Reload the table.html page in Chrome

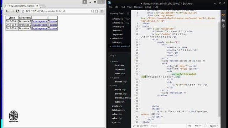pos(17,11)
